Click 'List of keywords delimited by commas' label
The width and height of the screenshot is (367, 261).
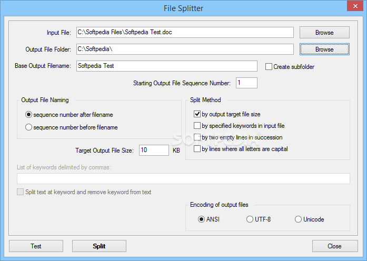tap(64, 167)
